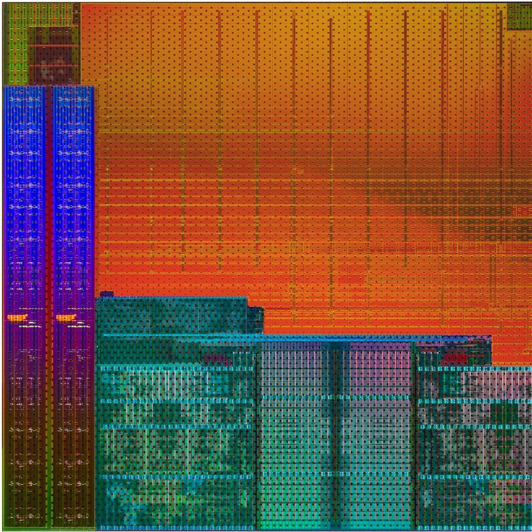
Task: Click the orange marker in the leftmost blue column
Action: pos(18,318)
